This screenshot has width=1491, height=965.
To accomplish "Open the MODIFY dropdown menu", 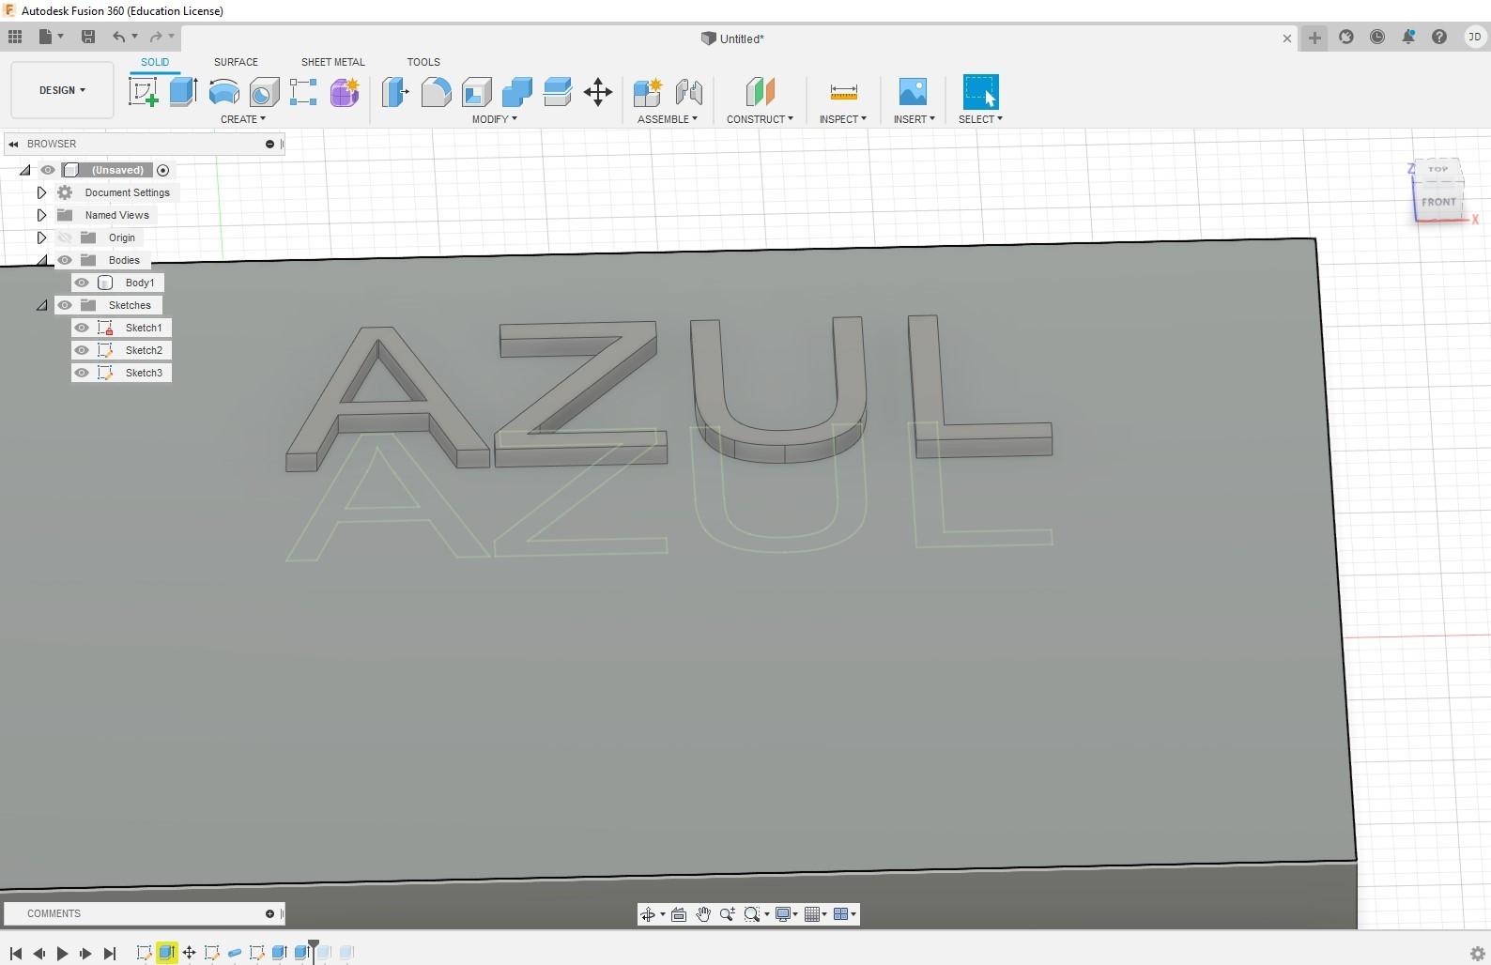I will coord(495,119).
